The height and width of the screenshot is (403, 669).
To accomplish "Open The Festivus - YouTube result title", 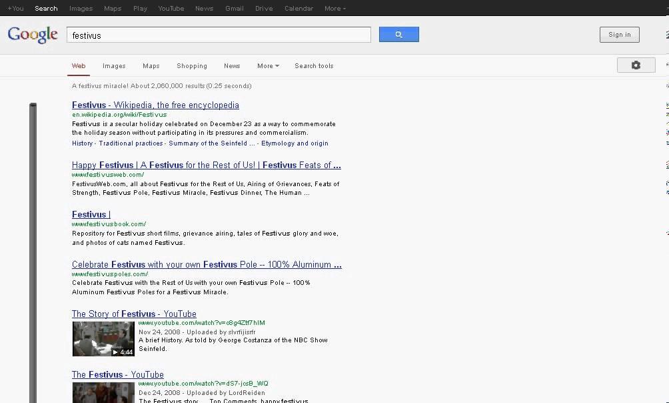I will click(x=117, y=374).
